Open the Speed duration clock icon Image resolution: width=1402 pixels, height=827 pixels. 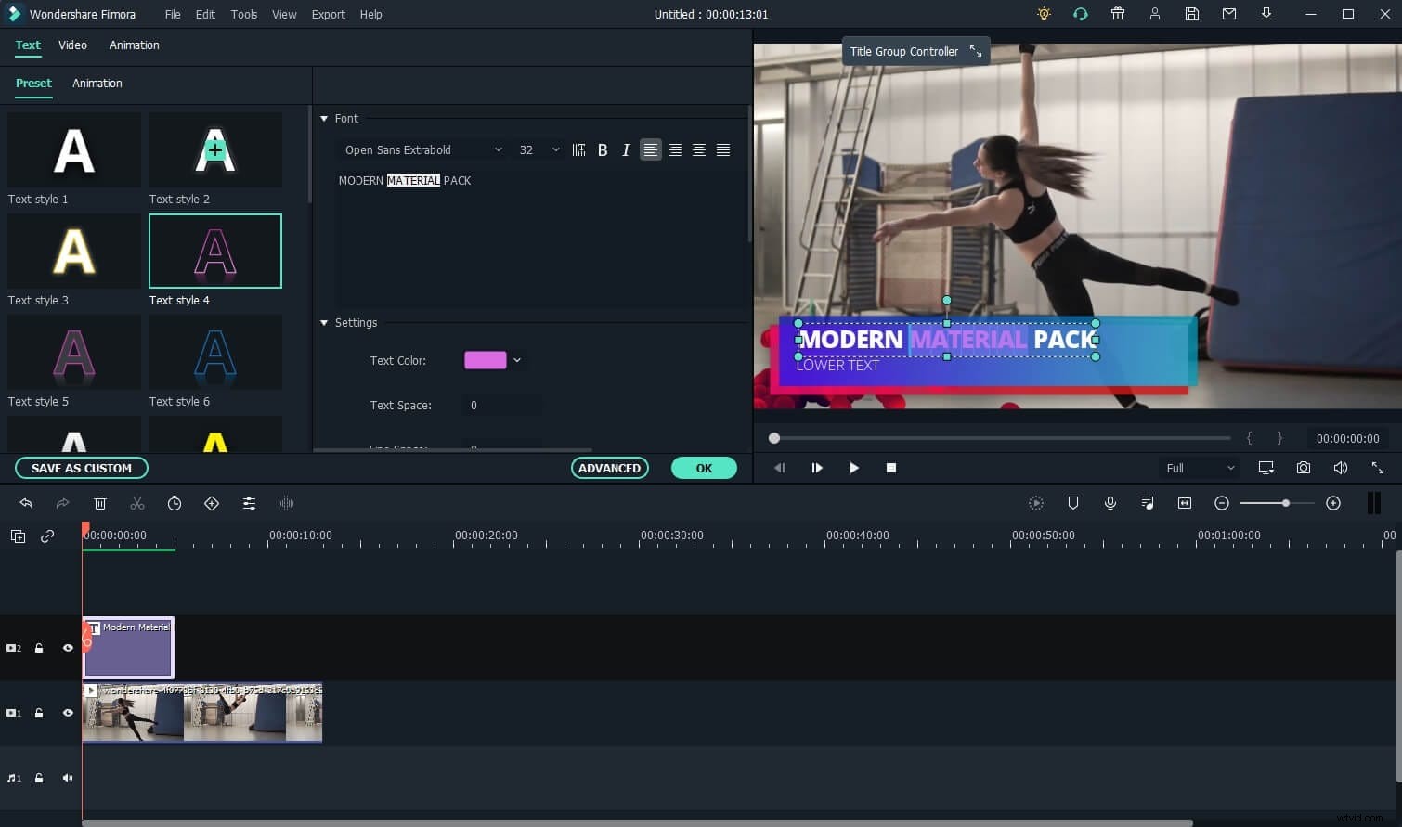pyautogui.click(x=175, y=503)
